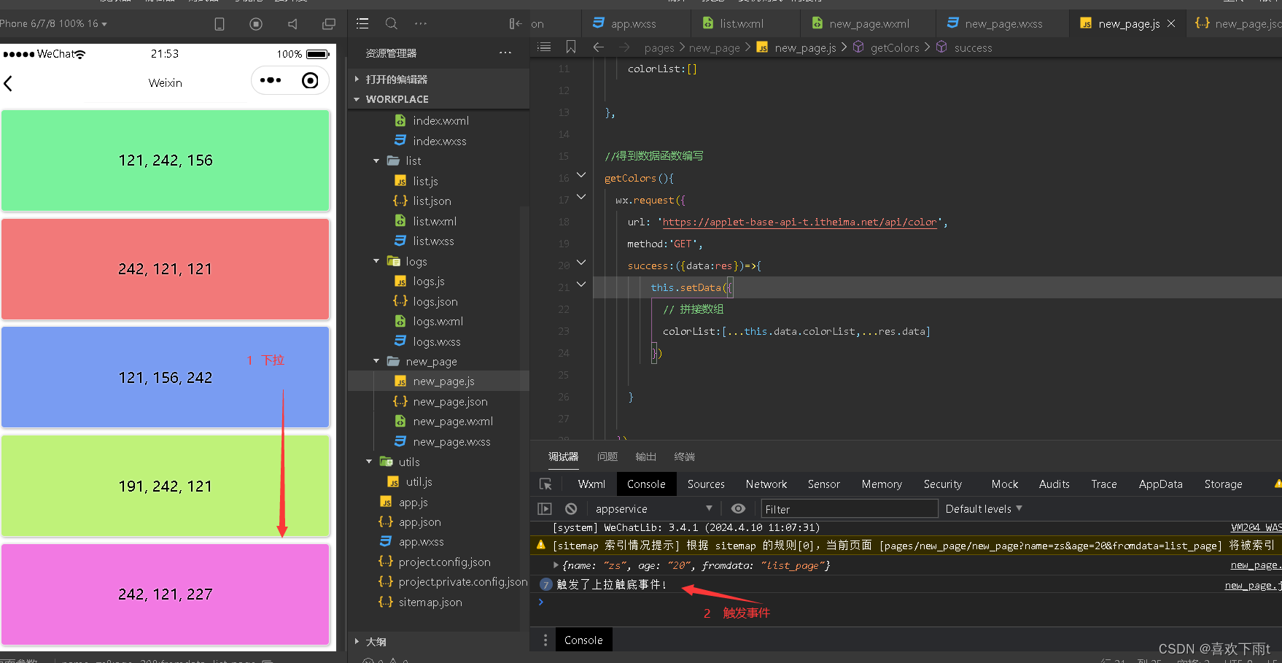The image size is (1282, 663).
Task: Open resource manager more actions ellipsis
Action: point(505,53)
